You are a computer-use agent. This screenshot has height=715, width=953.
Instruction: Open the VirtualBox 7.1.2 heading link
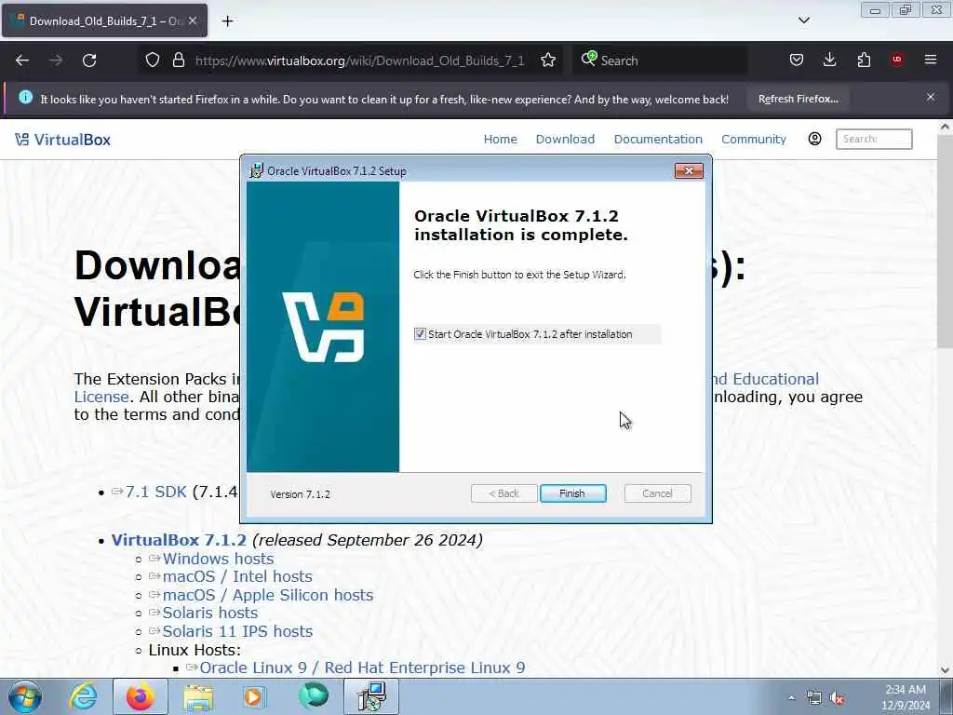coord(179,540)
